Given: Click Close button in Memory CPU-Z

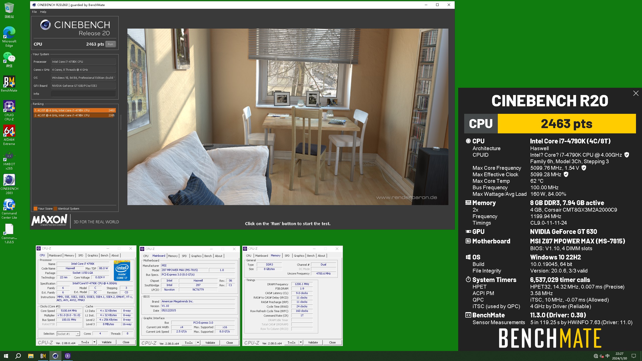Looking at the screenshot, I should pyautogui.click(x=332, y=342).
